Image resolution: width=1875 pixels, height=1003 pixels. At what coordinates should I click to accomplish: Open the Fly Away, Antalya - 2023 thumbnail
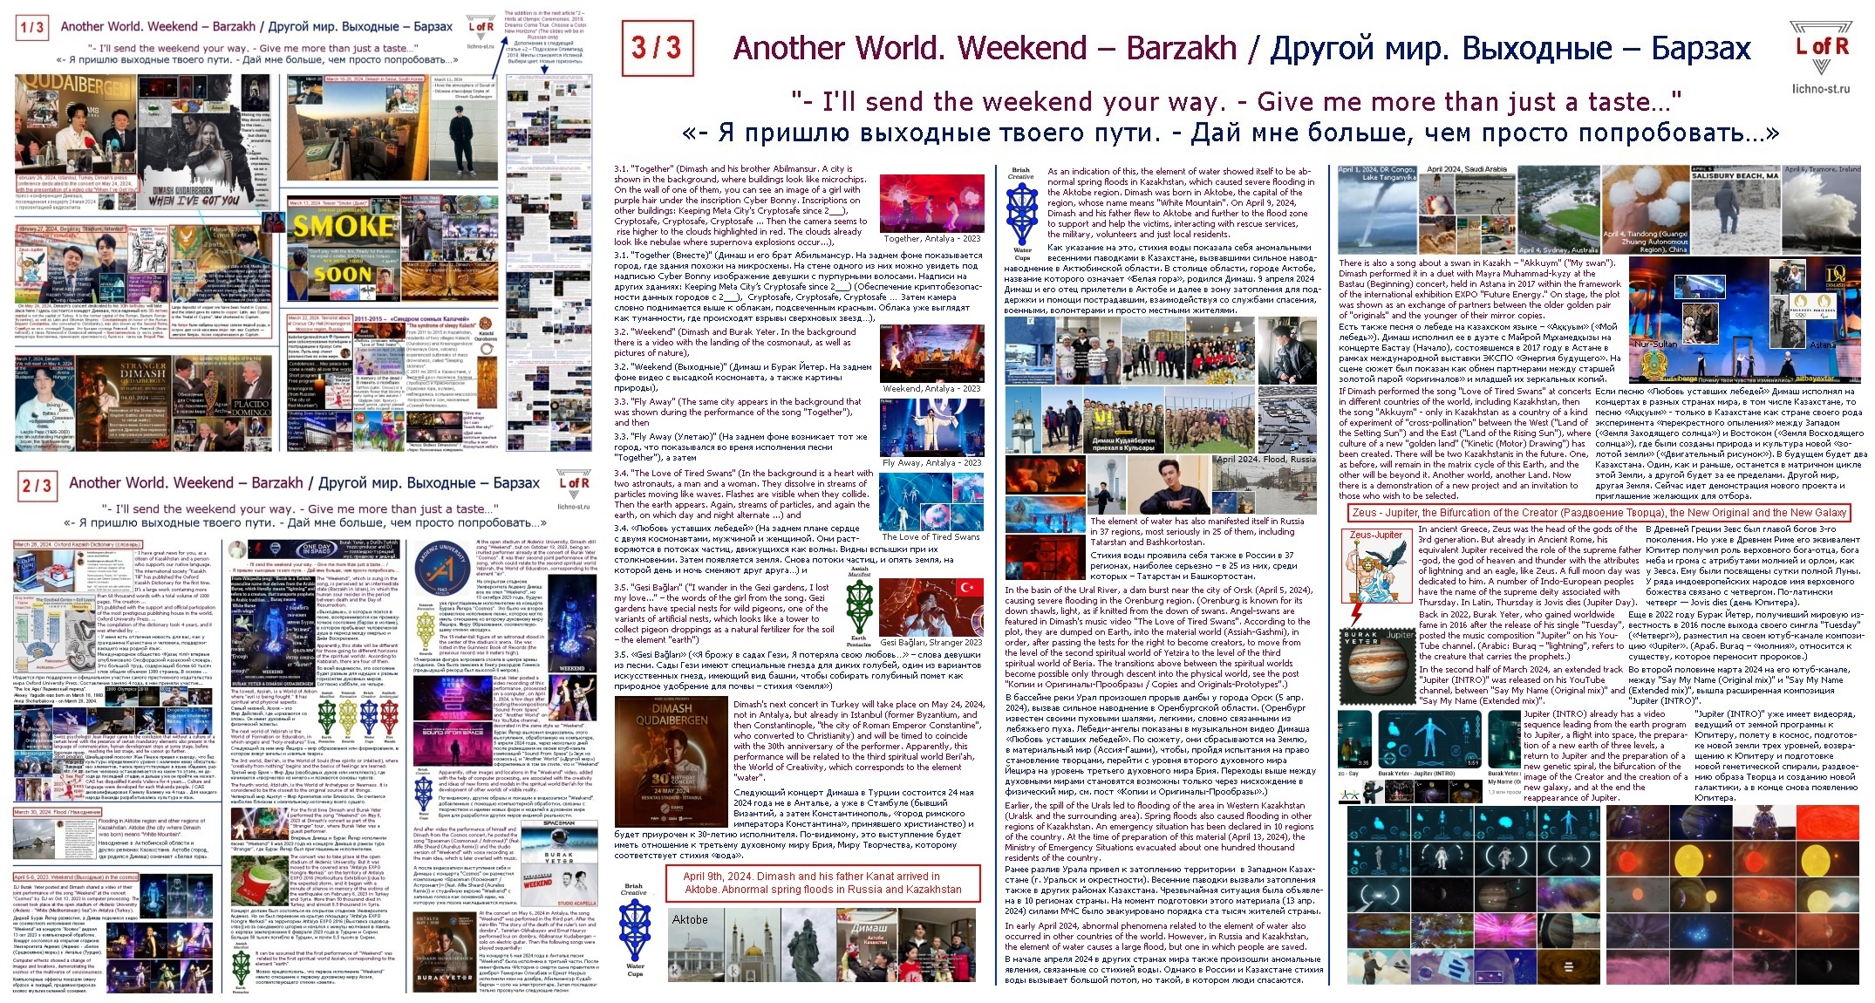point(931,427)
